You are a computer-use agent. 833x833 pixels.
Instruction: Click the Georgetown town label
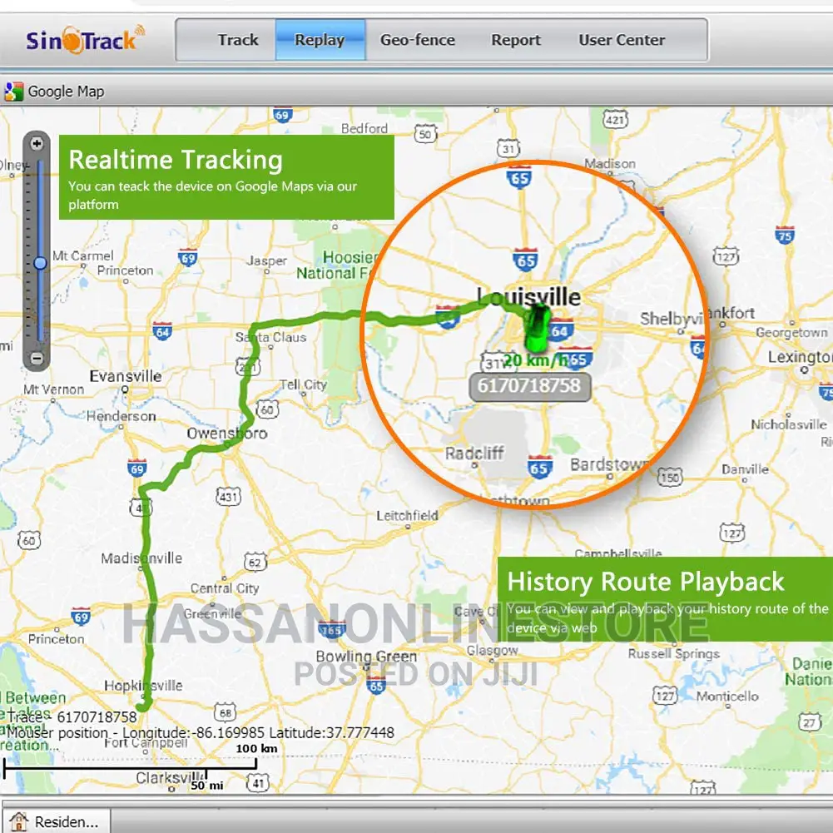[x=791, y=333]
